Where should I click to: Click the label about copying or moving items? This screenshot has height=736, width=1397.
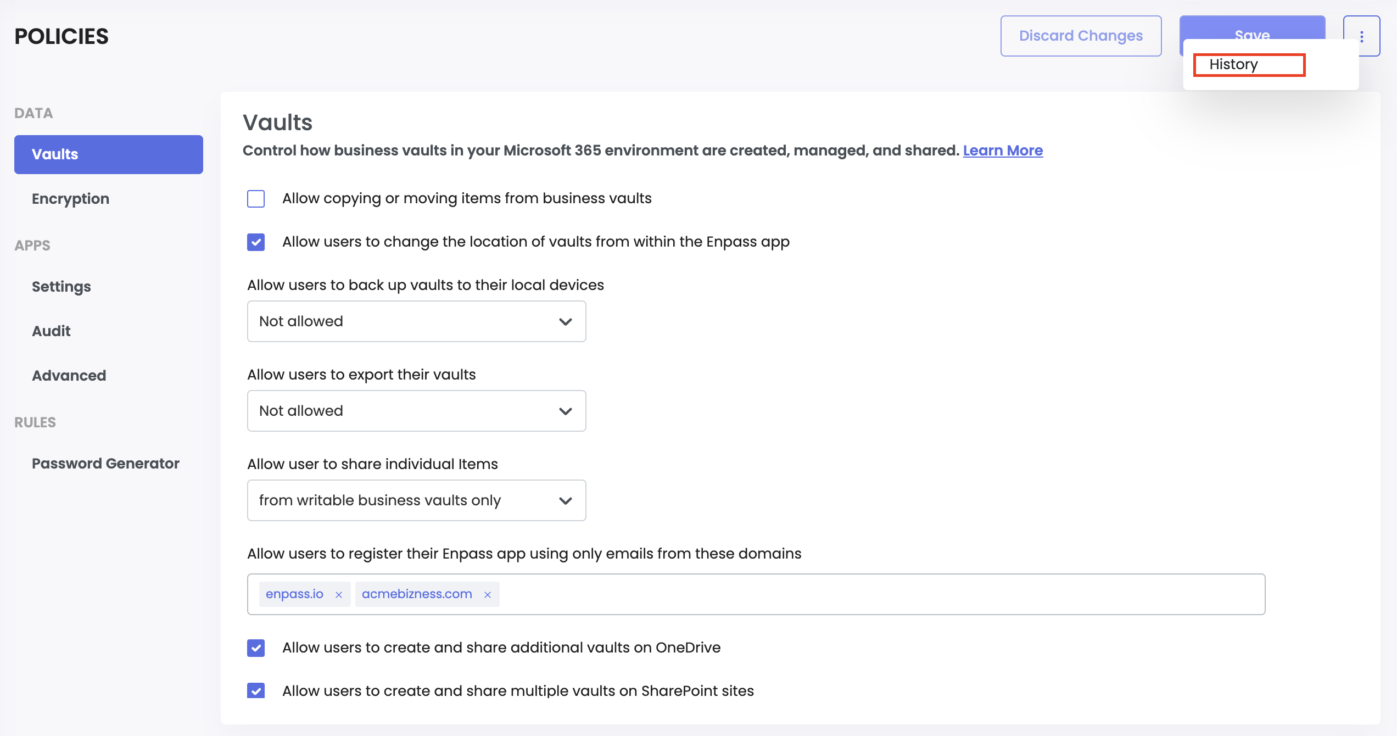point(467,198)
